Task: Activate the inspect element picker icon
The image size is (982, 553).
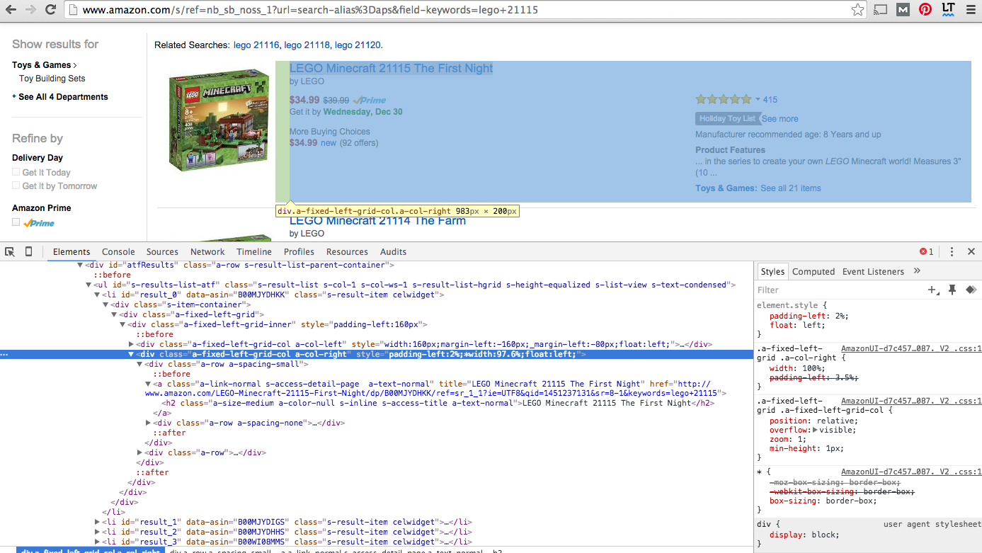Action: click(10, 251)
